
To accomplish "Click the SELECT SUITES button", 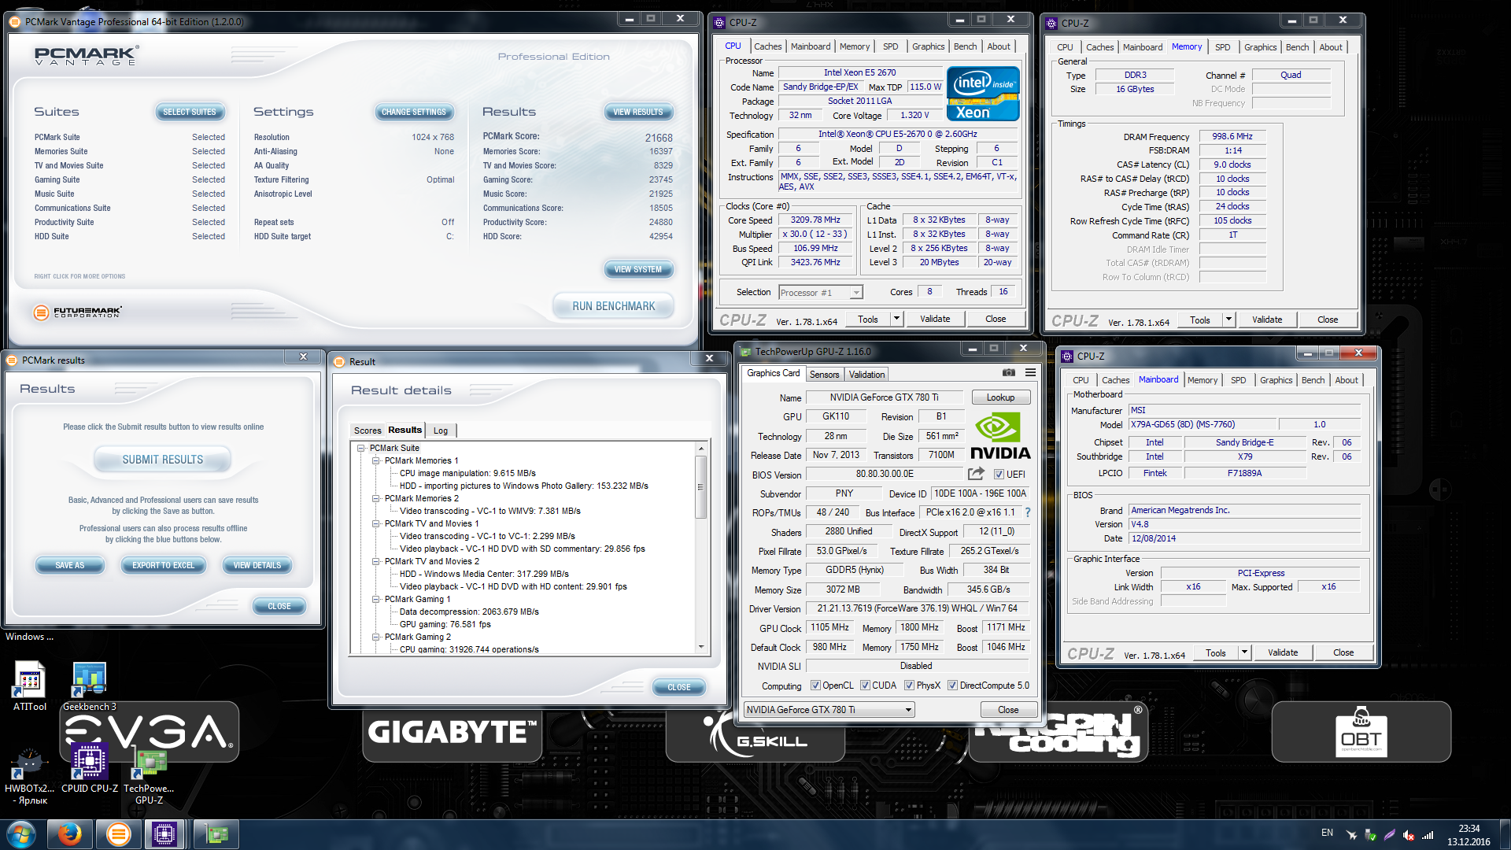I will point(189,112).
